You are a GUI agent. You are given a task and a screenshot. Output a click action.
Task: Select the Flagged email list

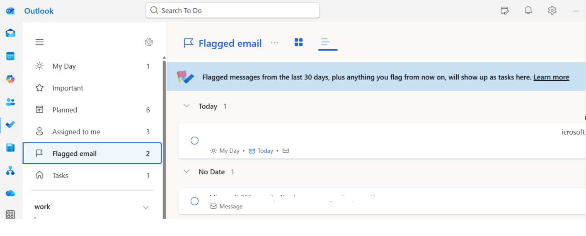[92, 154]
